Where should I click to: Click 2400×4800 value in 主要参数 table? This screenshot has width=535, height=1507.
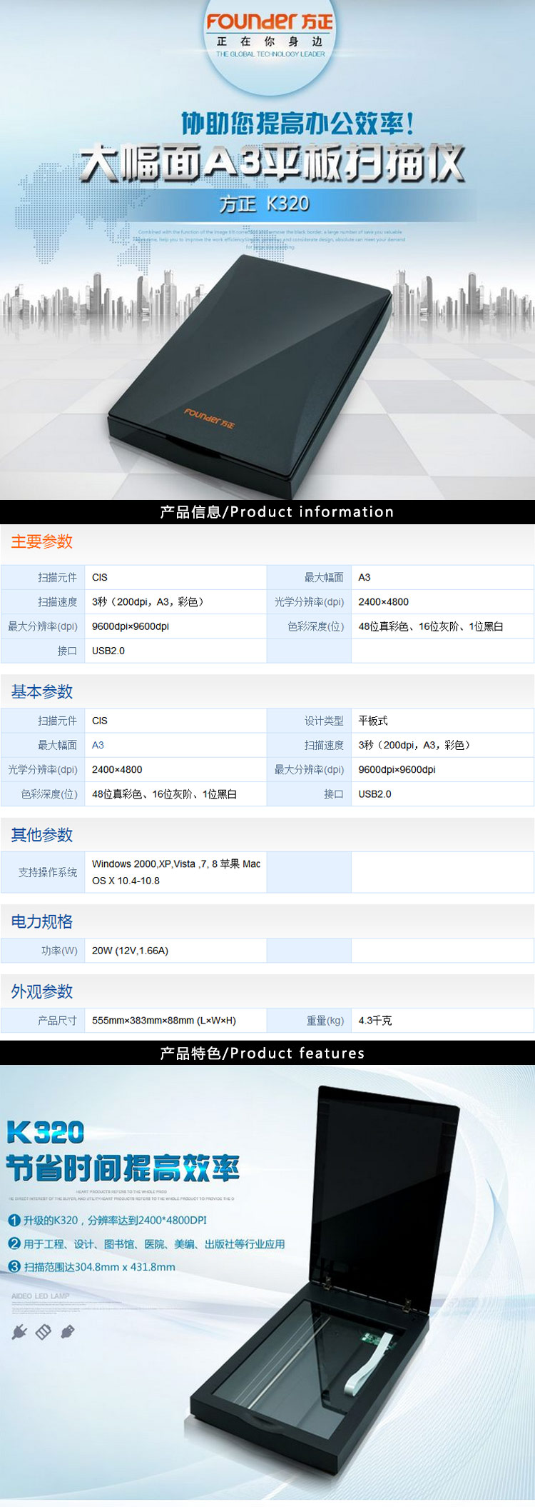tap(384, 602)
